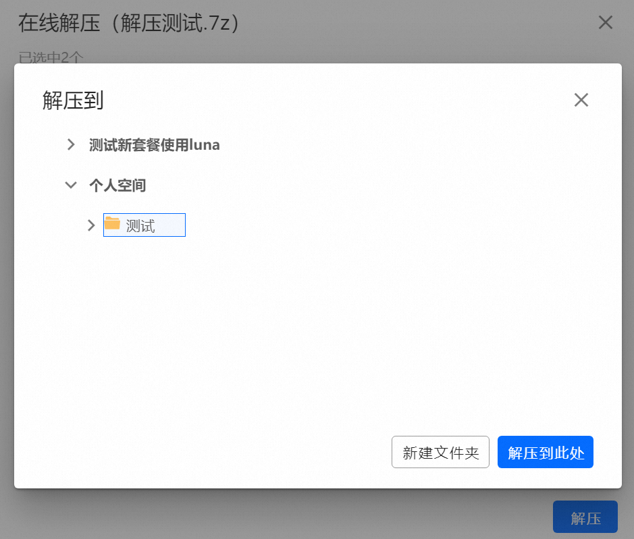The height and width of the screenshot is (539, 634).
Task: Expand the 测试 folder chevron
Action: (x=91, y=225)
